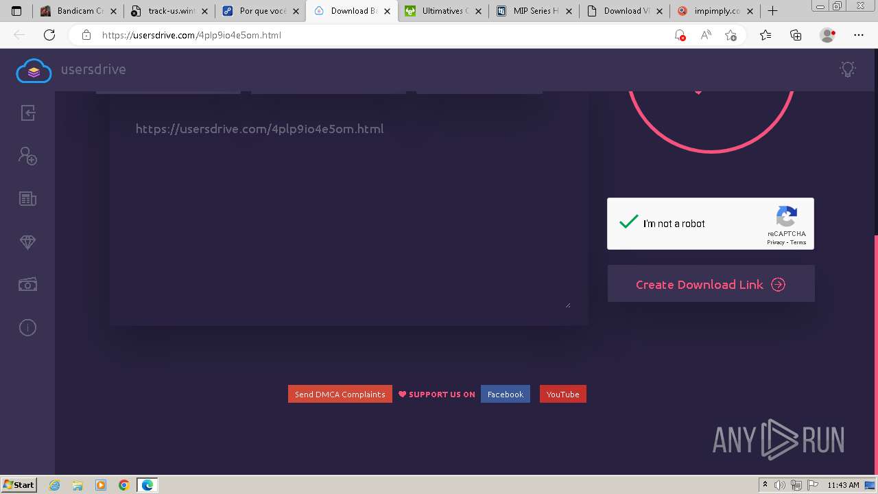Close the Download Be tab
The width and height of the screenshot is (878, 494).
coord(387,11)
